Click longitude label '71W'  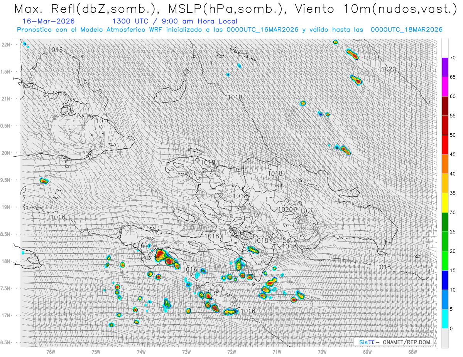pos(277,352)
